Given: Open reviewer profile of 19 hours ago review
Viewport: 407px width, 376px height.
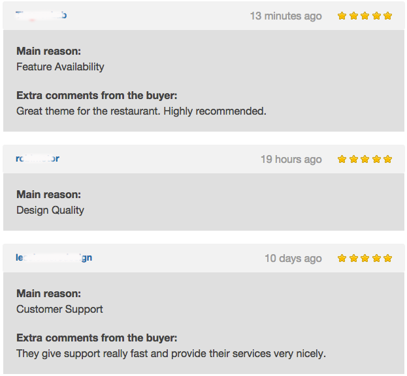Looking at the screenshot, I should tap(38, 158).
